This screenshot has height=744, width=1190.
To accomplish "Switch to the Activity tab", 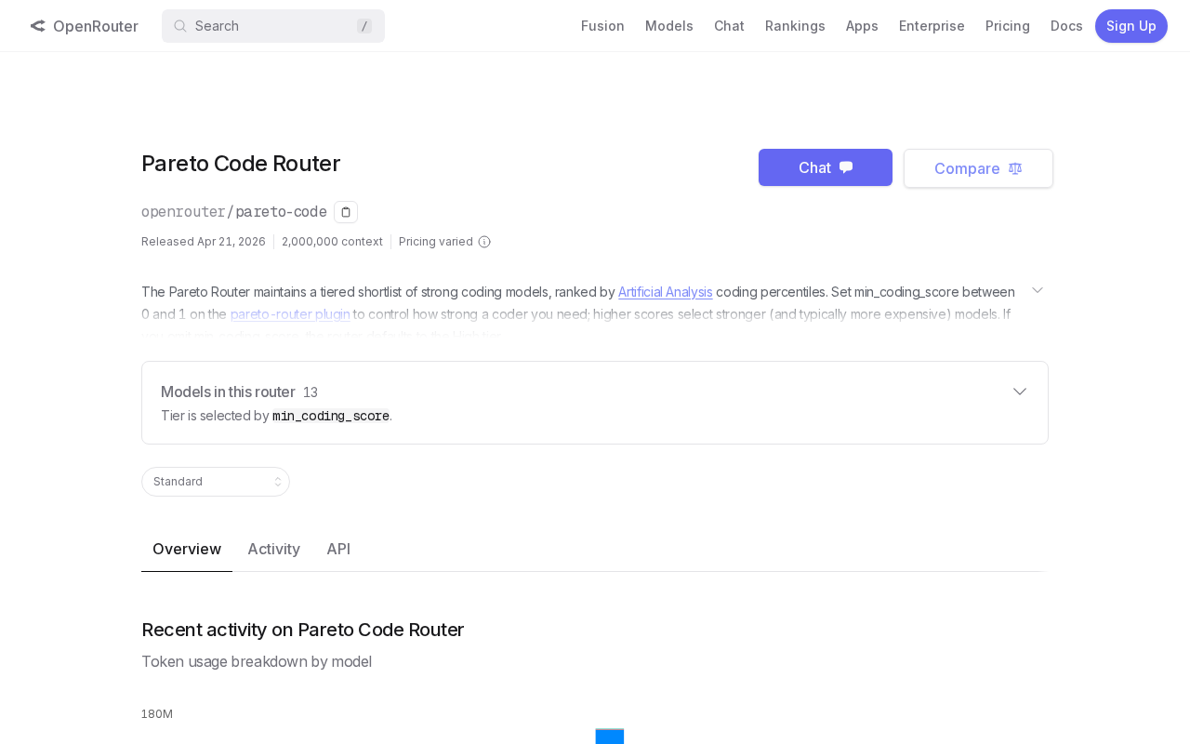I will click(273, 549).
